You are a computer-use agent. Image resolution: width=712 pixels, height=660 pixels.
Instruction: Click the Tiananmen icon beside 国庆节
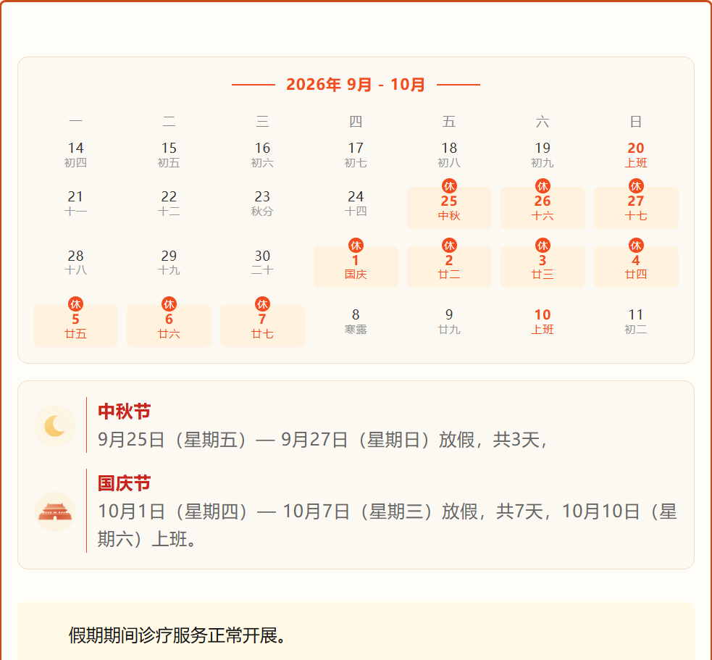pos(55,512)
